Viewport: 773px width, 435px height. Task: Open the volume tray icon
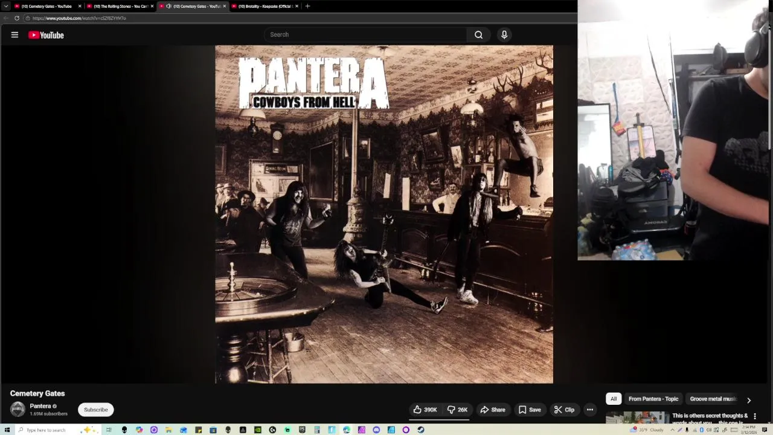[x=709, y=430]
